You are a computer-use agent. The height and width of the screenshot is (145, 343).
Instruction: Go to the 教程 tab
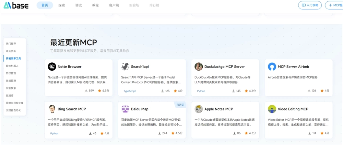click(x=95, y=5)
